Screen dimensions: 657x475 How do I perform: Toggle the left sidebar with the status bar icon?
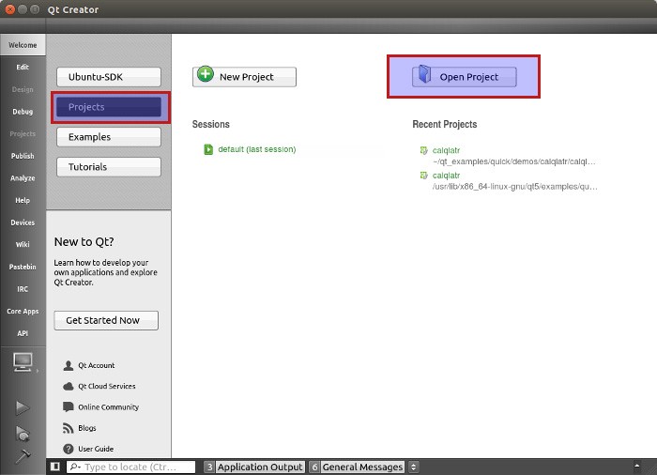(x=54, y=467)
